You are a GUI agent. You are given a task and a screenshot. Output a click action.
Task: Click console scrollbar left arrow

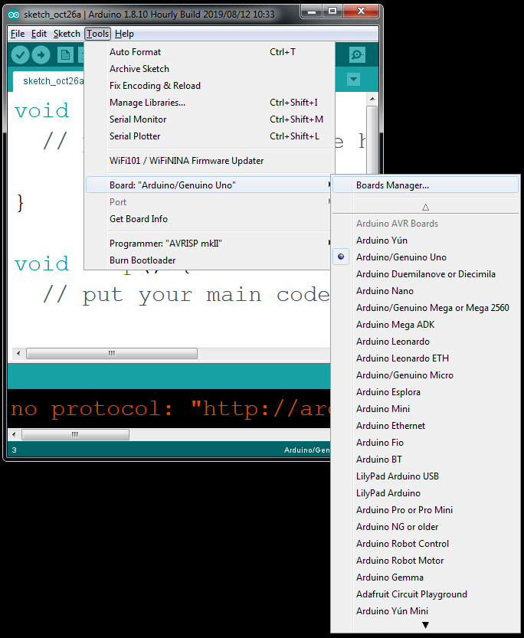coord(15,434)
